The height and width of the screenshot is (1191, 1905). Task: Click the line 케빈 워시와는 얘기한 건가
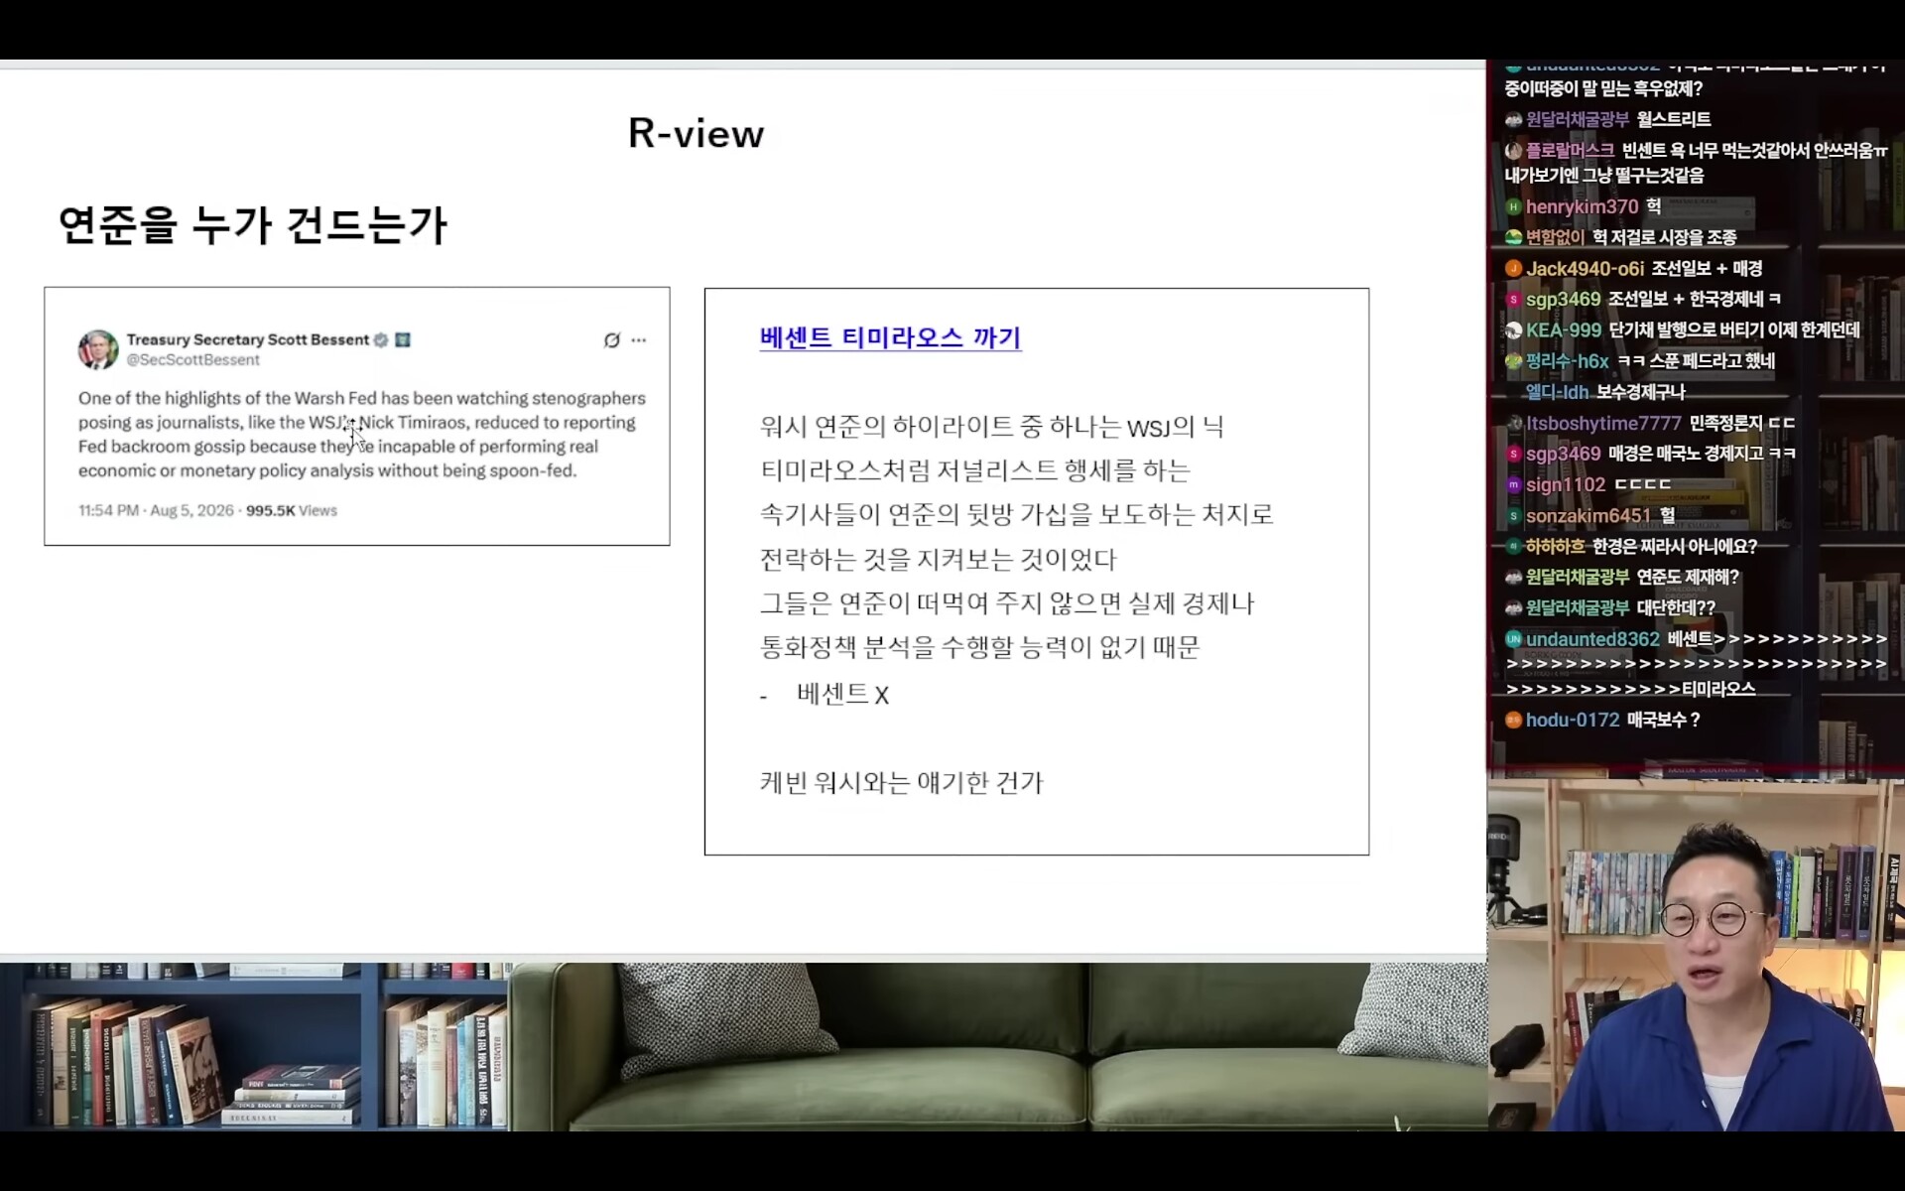(x=901, y=783)
